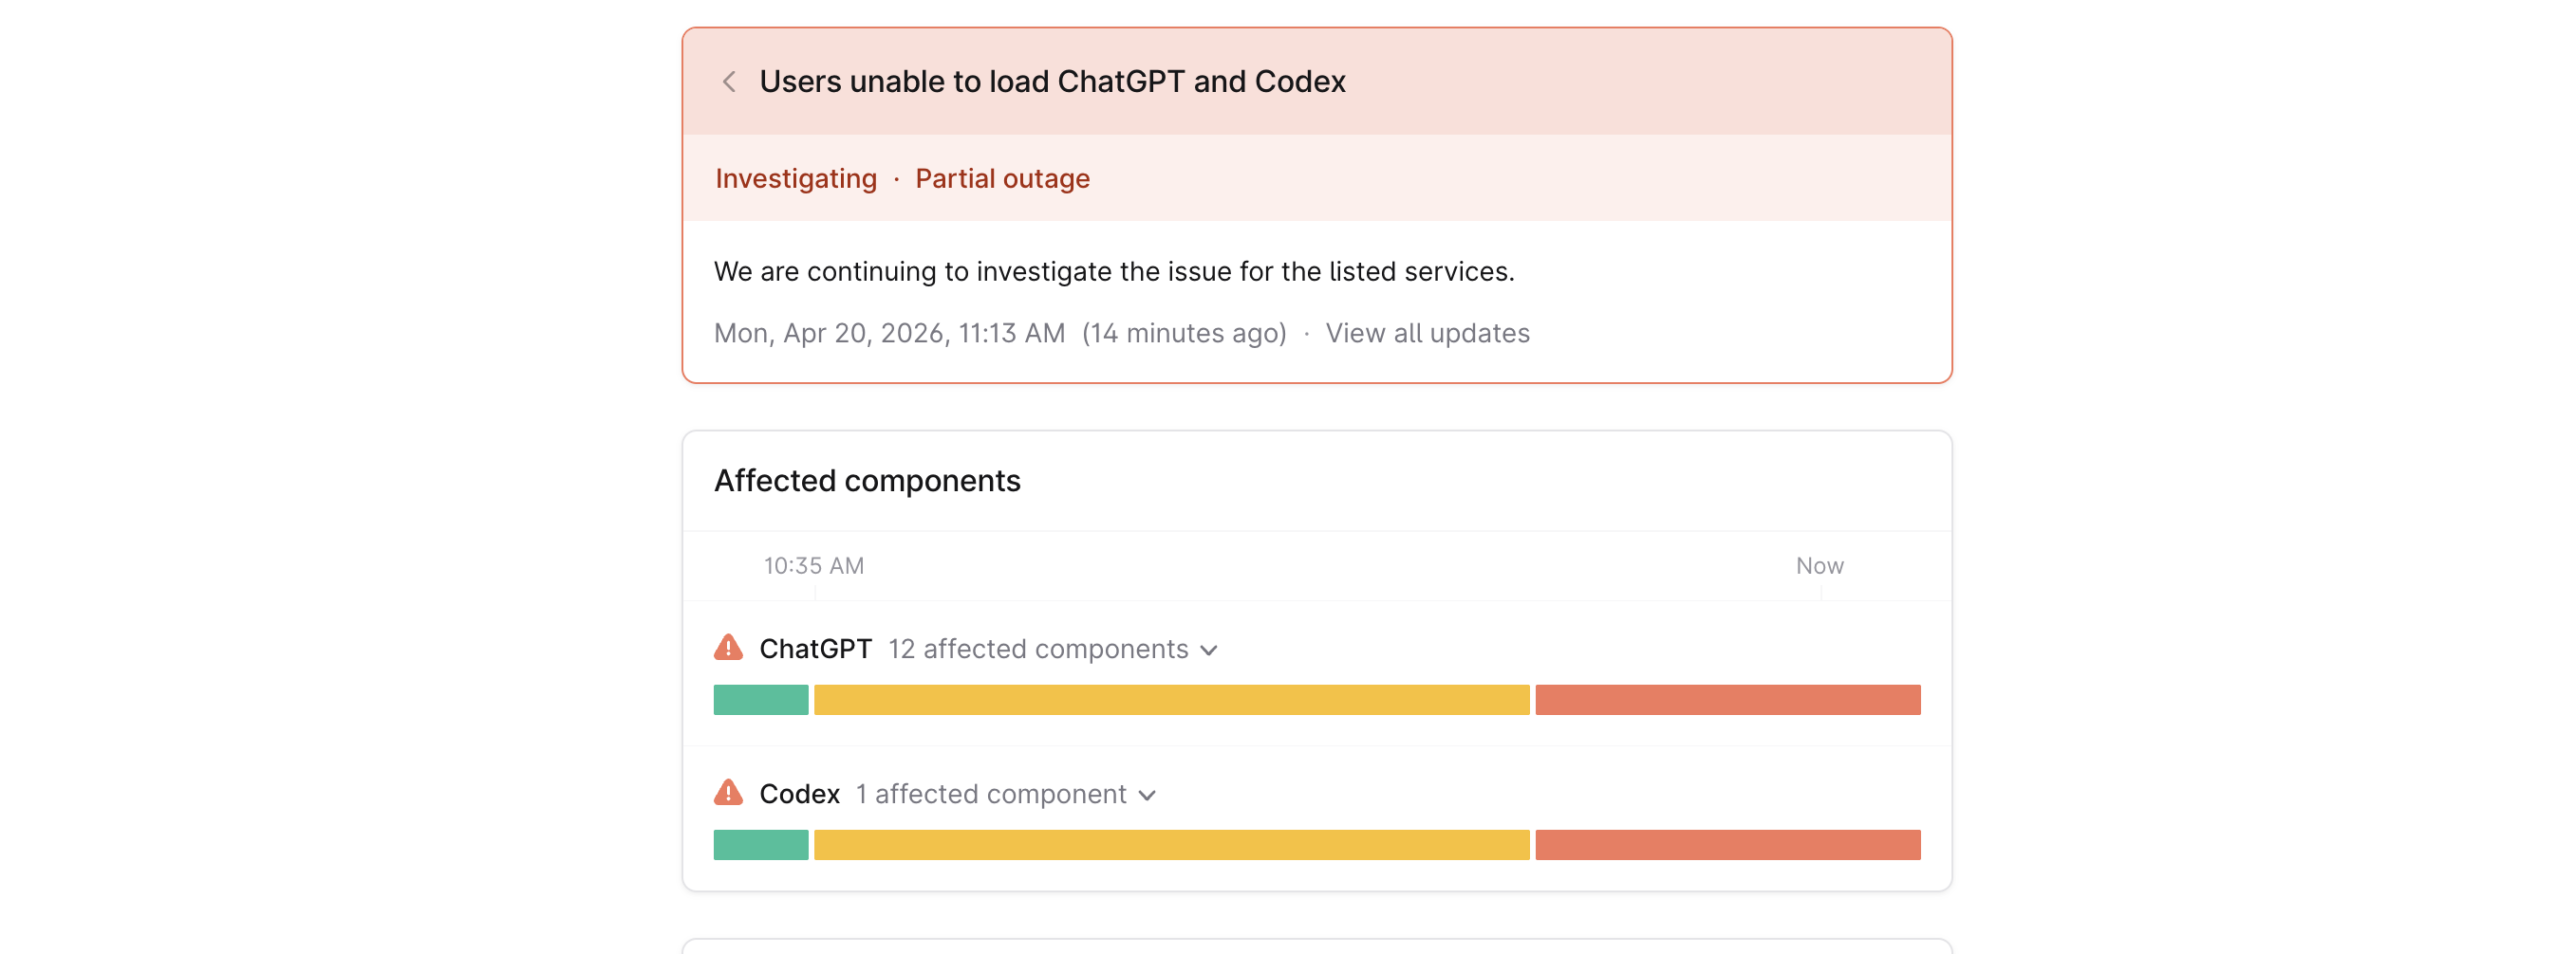The height and width of the screenshot is (954, 2557).
Task: Click the ChatGPT warning triangle icon
Action: 728,649
